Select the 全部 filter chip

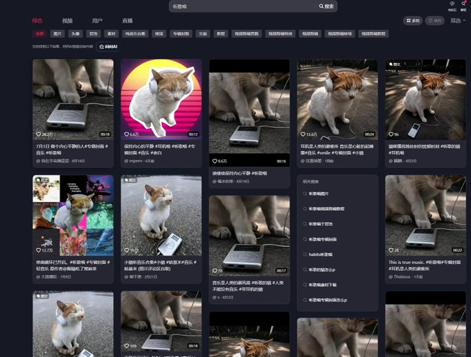tap(39, 34)
